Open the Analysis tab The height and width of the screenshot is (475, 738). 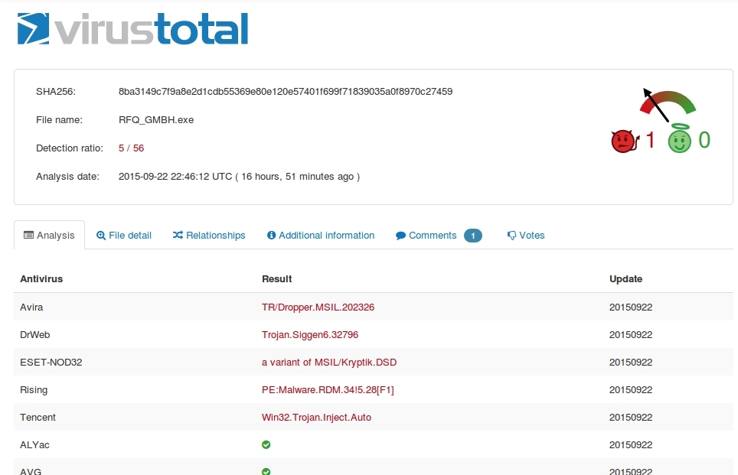pos(50,235)
